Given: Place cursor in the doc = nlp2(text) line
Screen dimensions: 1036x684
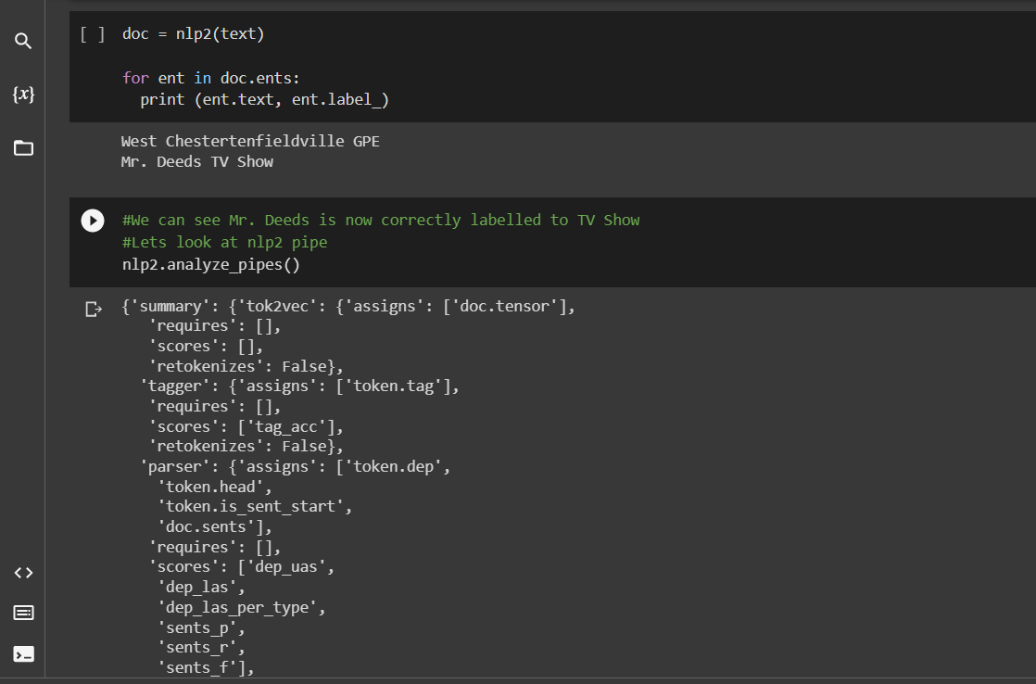Looking at the screenshot, I should (x=193, y=33).
